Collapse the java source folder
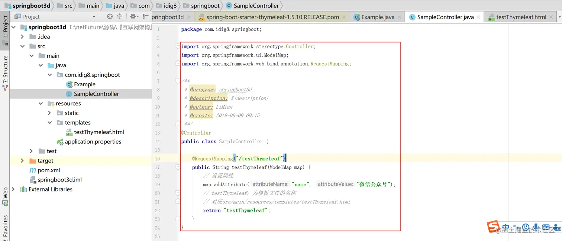The width and height of the screenshot is (562, 241). point(41,65)
